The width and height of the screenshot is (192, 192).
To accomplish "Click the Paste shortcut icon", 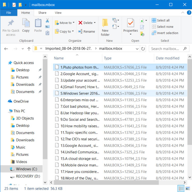I will 47,33.
